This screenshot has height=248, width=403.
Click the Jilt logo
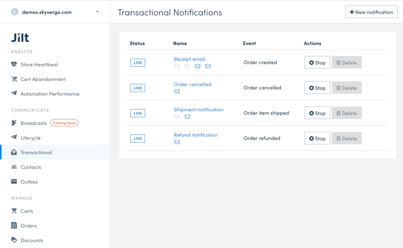coord(20,38)
